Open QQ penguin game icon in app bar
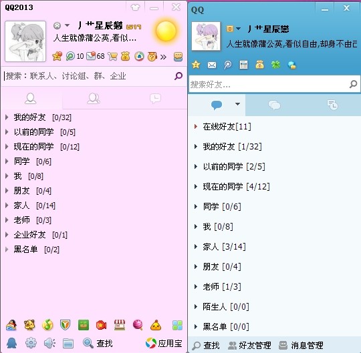Screen dimensions: 361x353 click(x=11, y=325)
